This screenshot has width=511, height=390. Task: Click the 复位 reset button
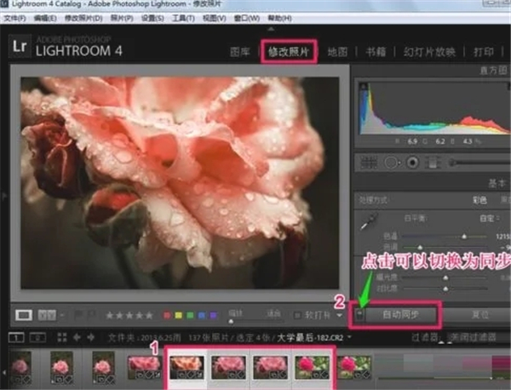click(480, 315)
